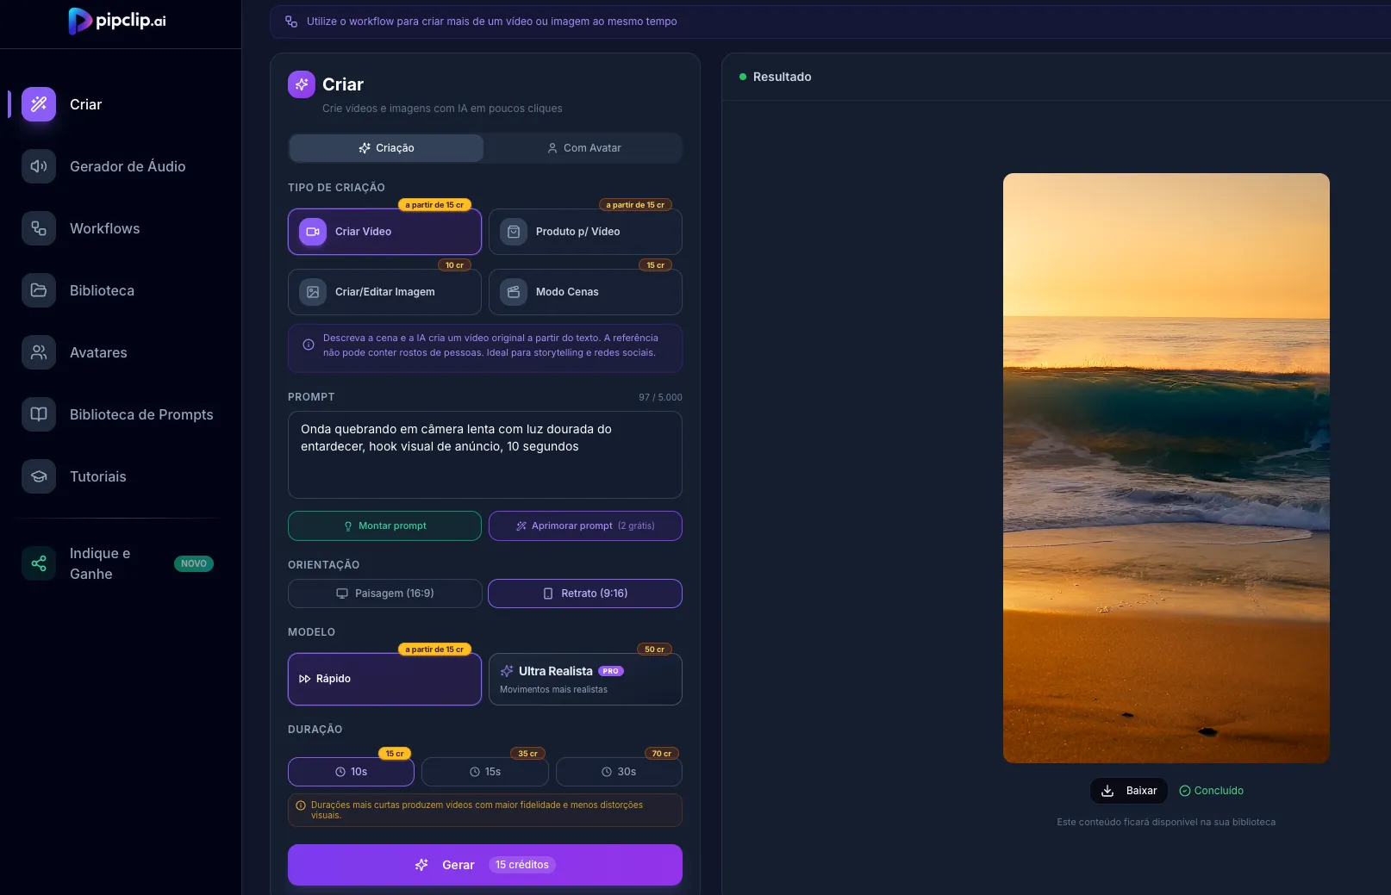This screenshot has width=1391, height=895.
Task: Click the 'Concluído' status text
Action: coord(1219,791)
